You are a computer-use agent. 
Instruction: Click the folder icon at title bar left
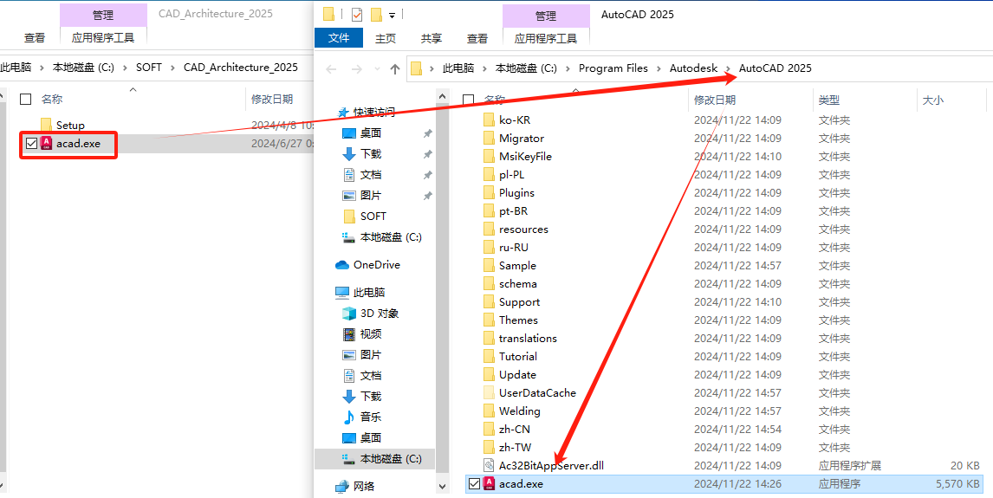click(x=328, y=14)
